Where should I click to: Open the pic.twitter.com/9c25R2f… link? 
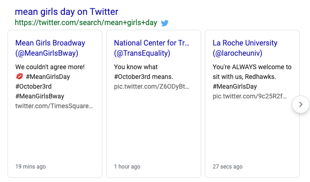tap(249, 96)
